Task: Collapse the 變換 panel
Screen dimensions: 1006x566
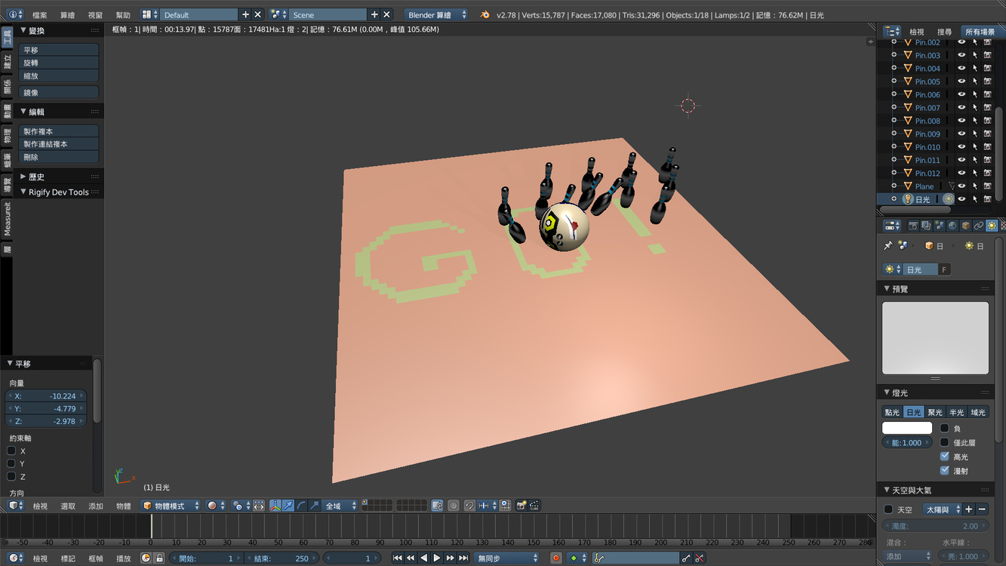Action: click(23, 30)
